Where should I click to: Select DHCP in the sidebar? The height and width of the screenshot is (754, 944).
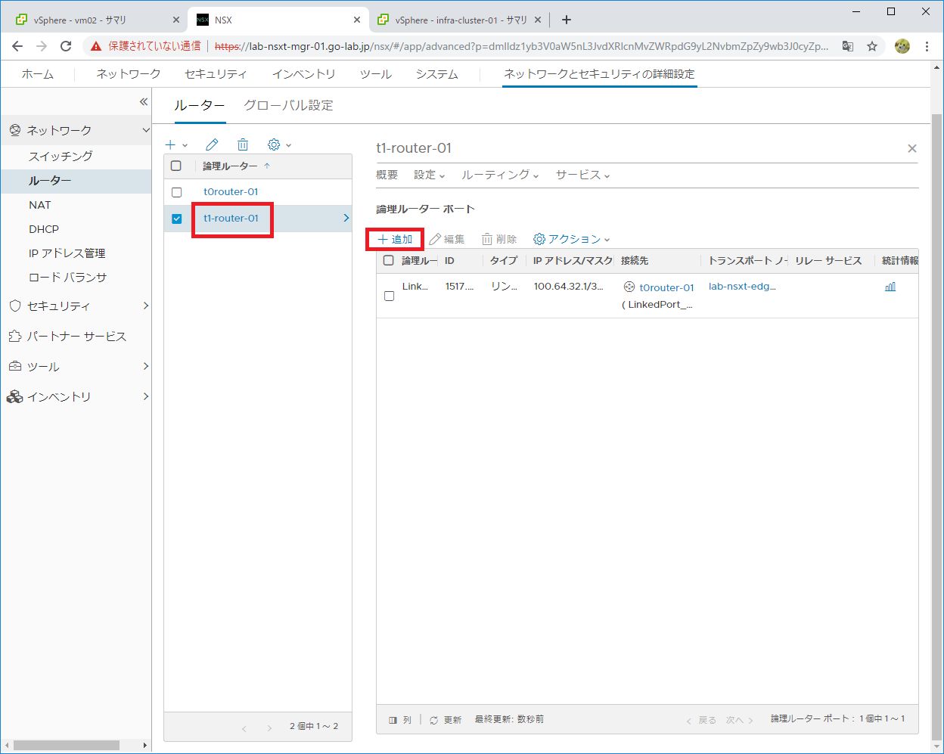(x=44, y=229)
